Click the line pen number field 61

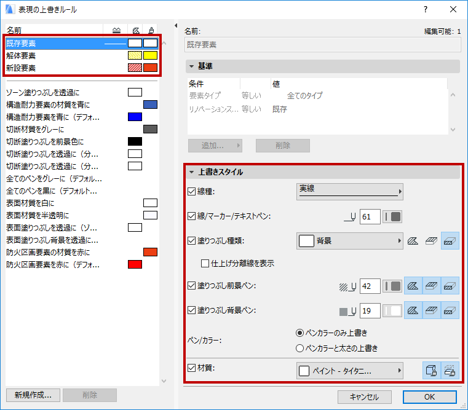point(370,217)
